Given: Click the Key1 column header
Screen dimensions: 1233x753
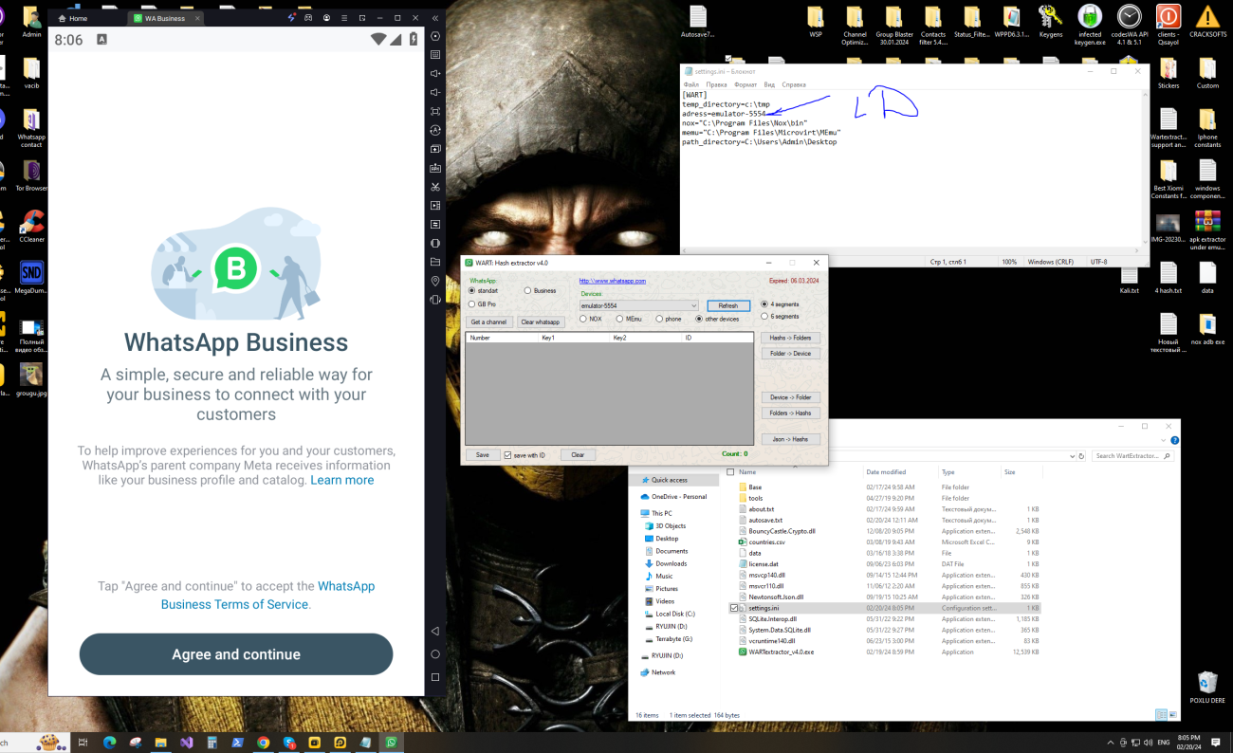Looking at the screenshot, I should (x=575, y=337).
